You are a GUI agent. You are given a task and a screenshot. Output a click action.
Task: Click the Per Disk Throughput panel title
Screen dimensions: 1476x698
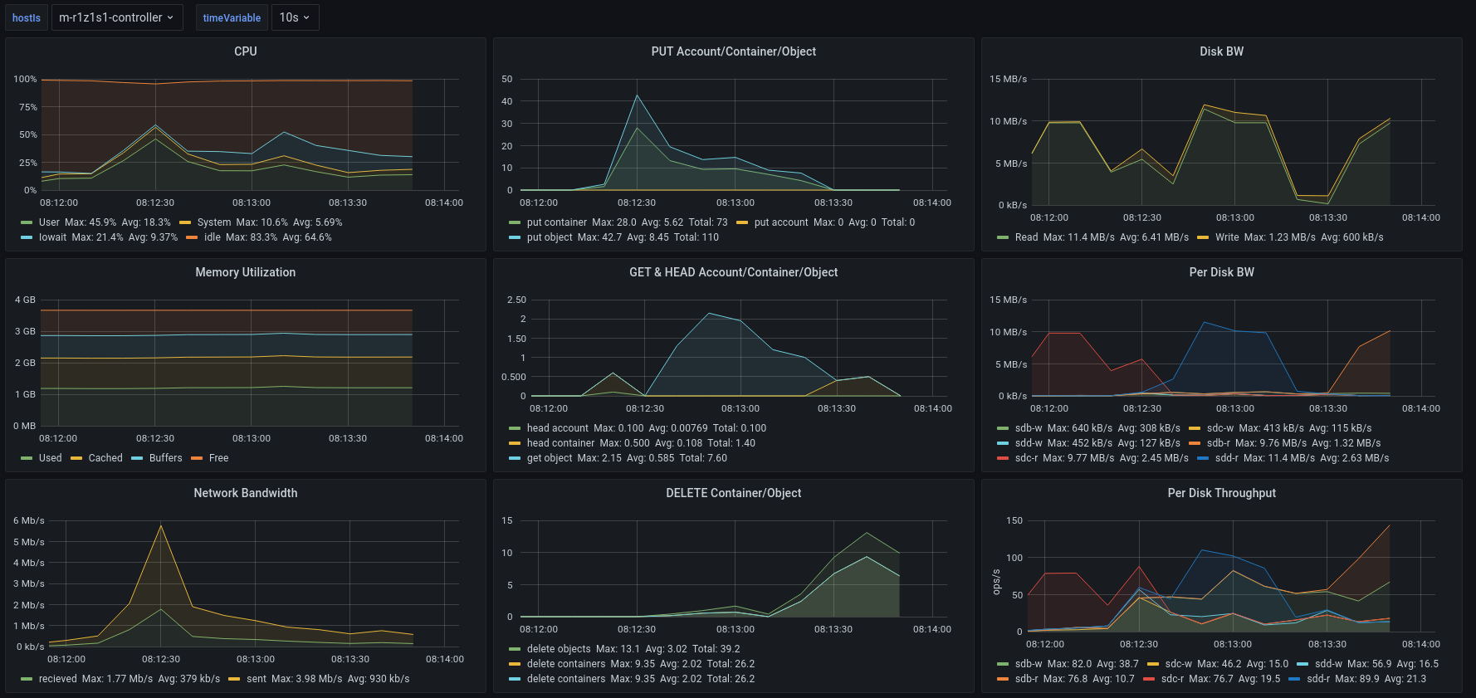[x=1221, y=493]
